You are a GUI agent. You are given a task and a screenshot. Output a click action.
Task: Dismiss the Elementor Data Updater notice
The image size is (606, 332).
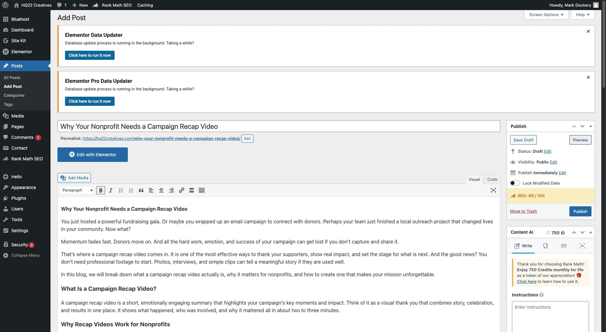[588, 31]
